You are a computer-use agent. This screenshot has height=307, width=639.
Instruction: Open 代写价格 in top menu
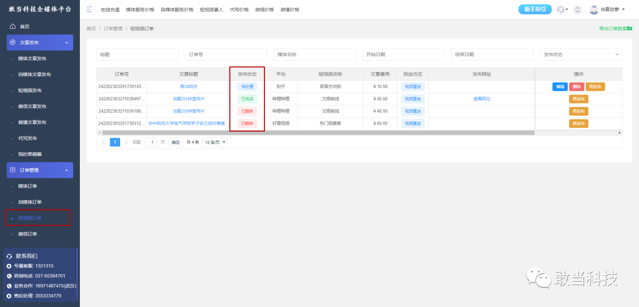(239, 10)
